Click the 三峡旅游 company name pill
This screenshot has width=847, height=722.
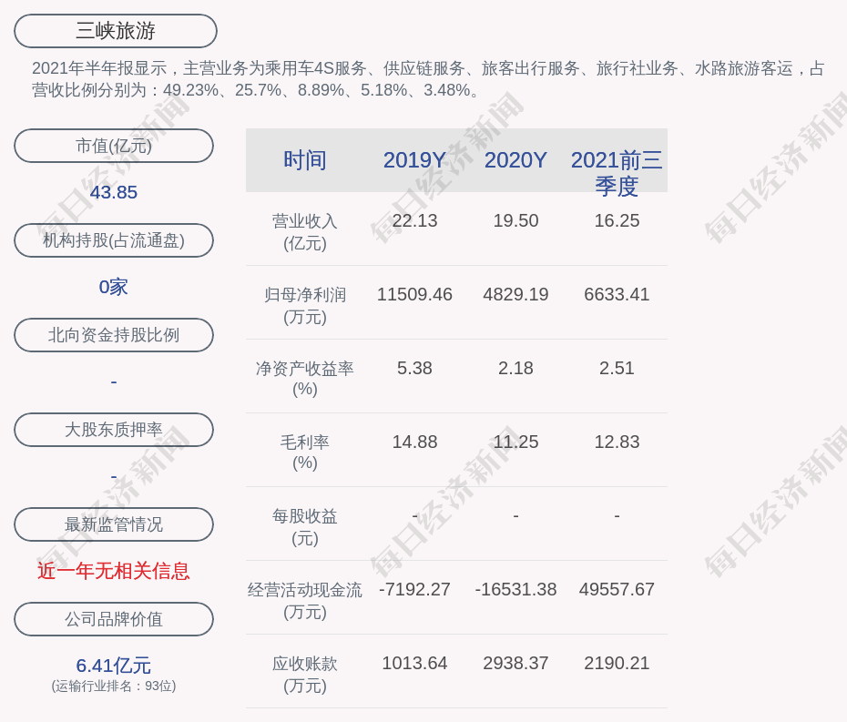click(116, 31)
